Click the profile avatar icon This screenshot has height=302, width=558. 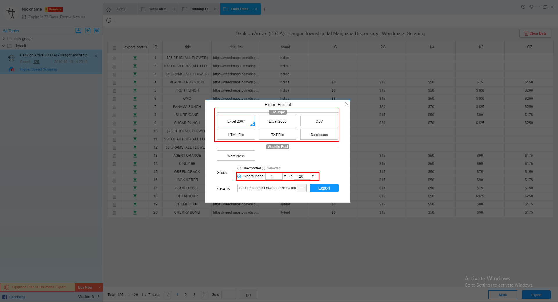tap(12, 13)
